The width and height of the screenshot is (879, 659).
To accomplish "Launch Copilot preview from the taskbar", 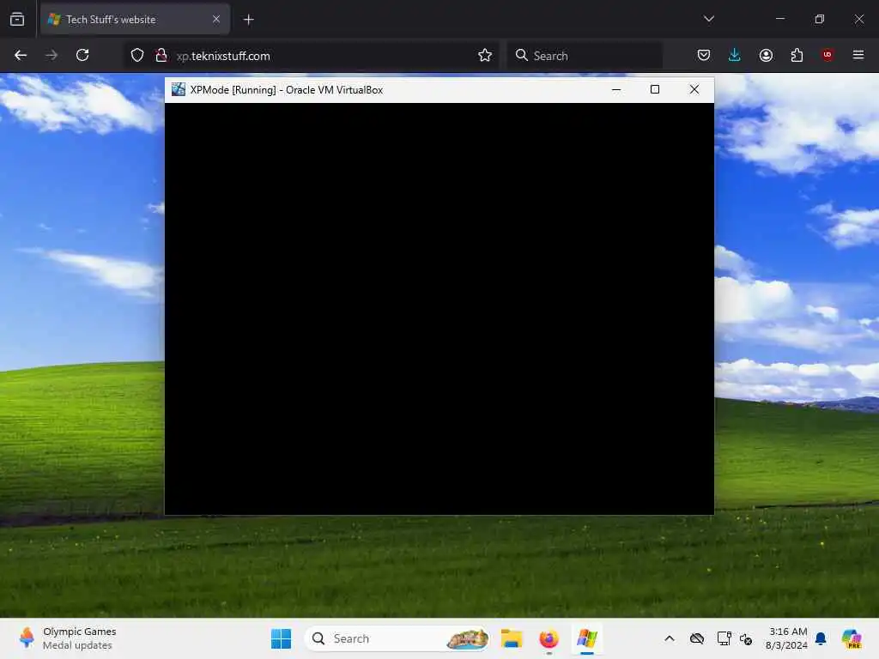I will [x=852, y=638].
